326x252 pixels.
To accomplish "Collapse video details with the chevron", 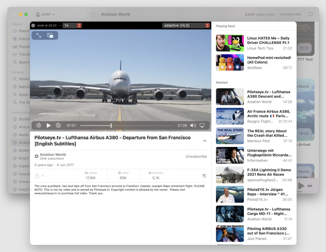I will (205, 141).
